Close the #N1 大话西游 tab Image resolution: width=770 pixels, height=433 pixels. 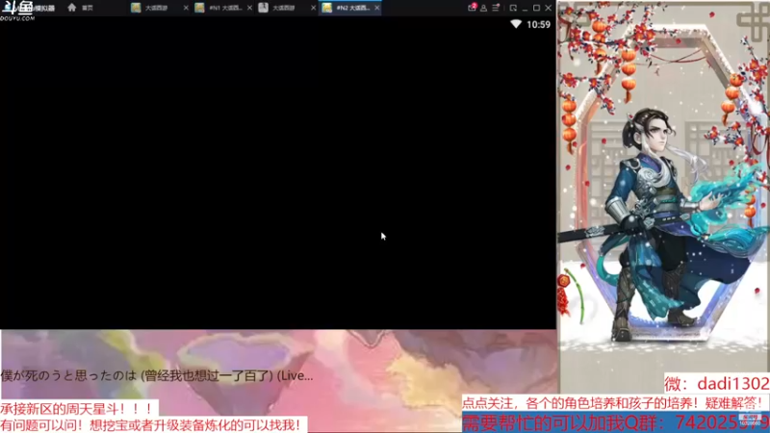(249, 8)
